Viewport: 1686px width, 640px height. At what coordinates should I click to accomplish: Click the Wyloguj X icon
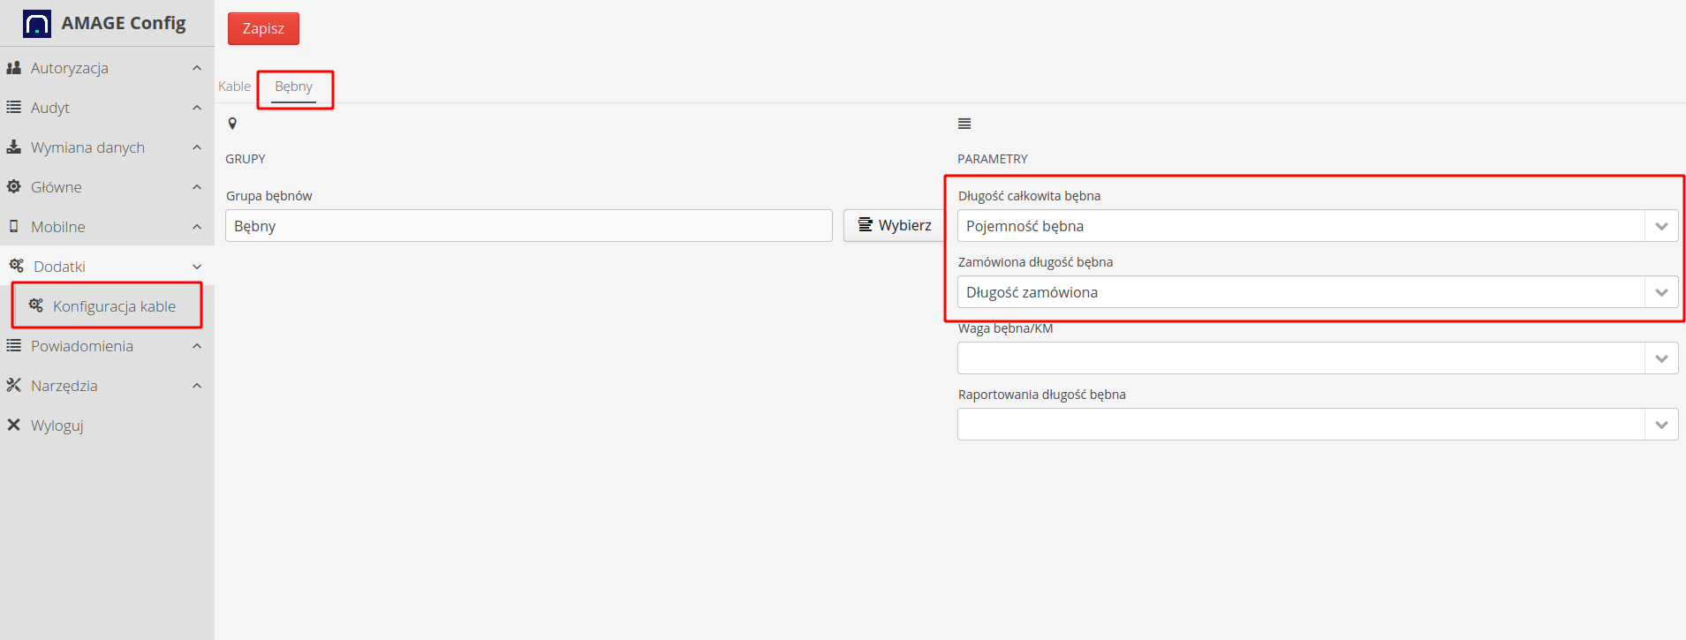(14, 425)
